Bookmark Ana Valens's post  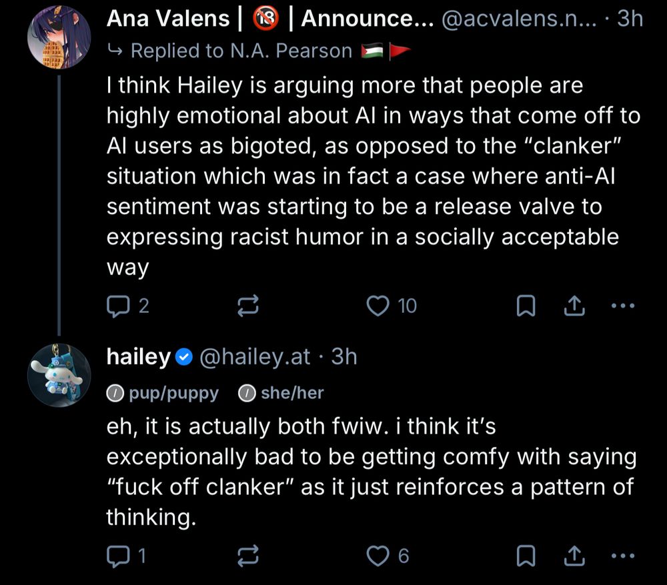[527, 306]
